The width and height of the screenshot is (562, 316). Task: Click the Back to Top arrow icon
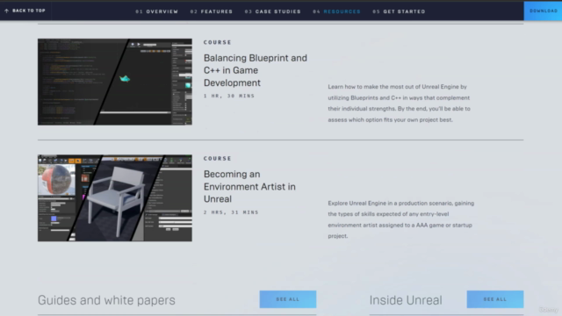6,11
